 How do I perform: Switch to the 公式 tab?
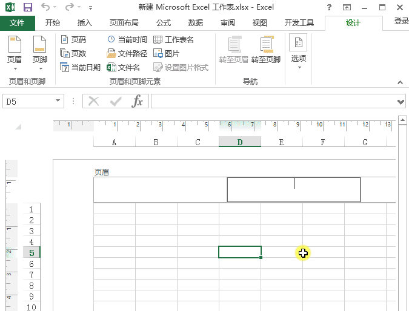click(164, 23)
